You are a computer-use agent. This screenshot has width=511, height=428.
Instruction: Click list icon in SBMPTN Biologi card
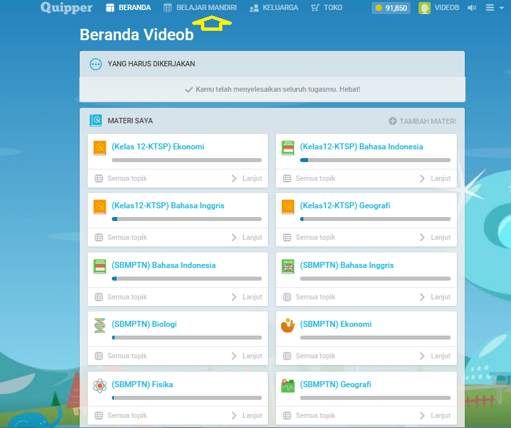[98, 356]
